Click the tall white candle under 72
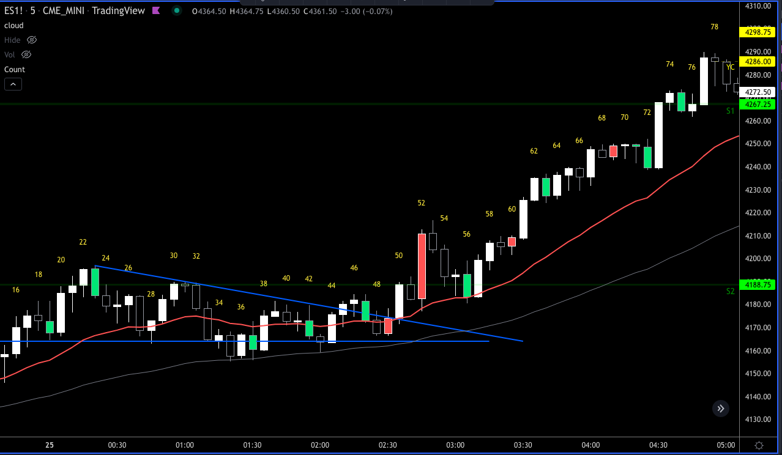The image size is (782, 455). pyautogui.click(x=658, y=135)
